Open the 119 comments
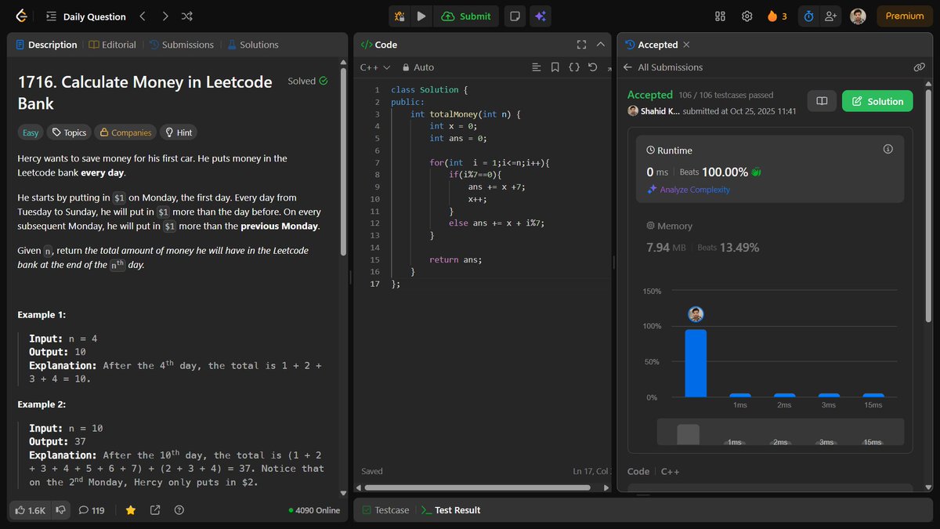This screenshot has height=529, width=940. pyautogui.click(x=92, y=510)
